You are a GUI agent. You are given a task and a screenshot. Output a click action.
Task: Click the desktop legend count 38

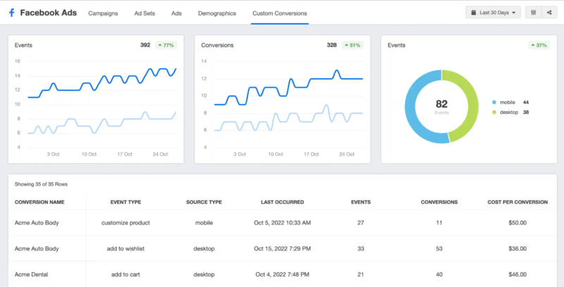526,113
